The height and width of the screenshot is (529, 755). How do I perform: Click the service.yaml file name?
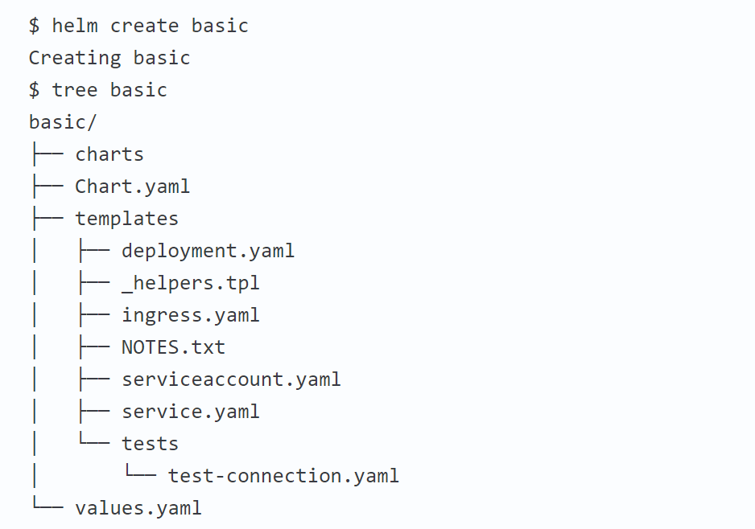click(x=190, y=412)
